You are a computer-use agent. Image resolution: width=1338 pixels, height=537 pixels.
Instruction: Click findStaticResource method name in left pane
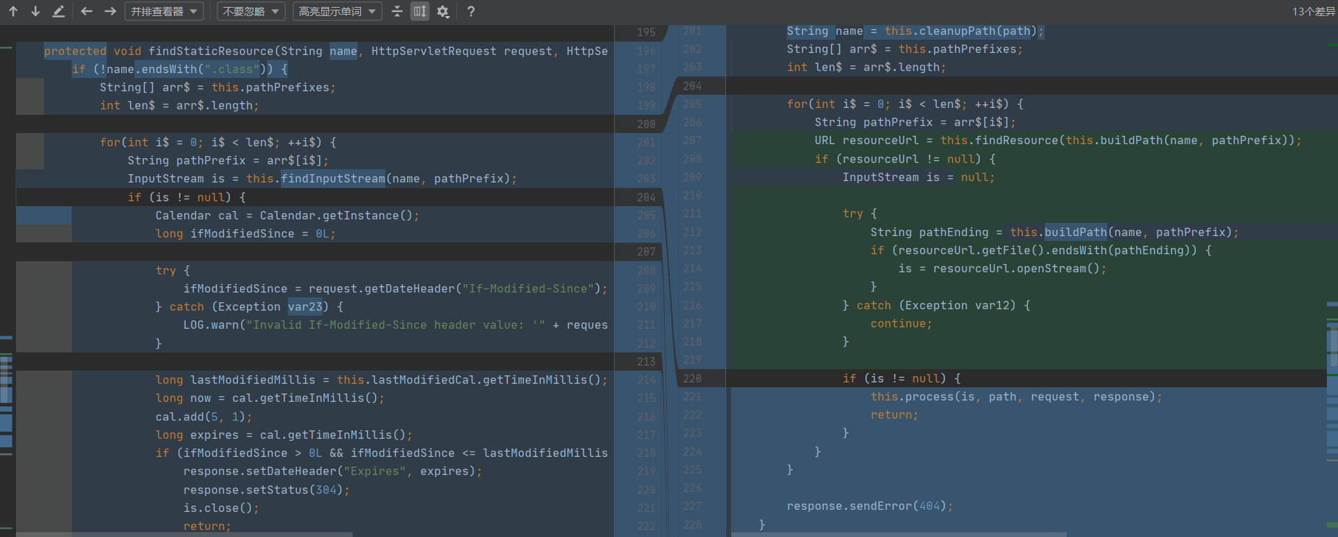click(211, 51)
